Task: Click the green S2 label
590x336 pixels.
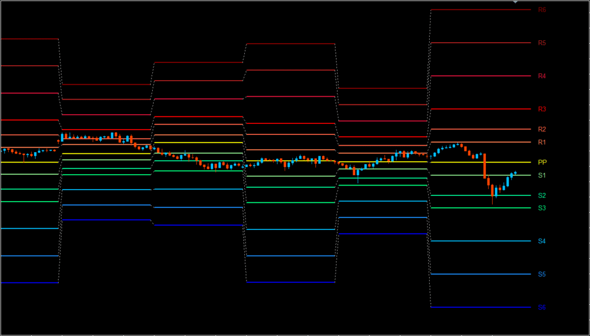Action: (542, 195)
